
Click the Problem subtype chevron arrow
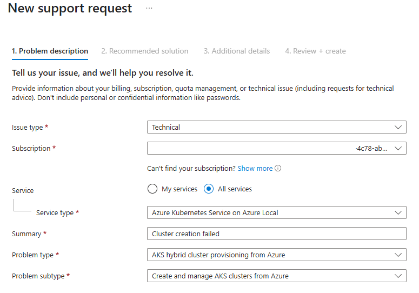398,276
